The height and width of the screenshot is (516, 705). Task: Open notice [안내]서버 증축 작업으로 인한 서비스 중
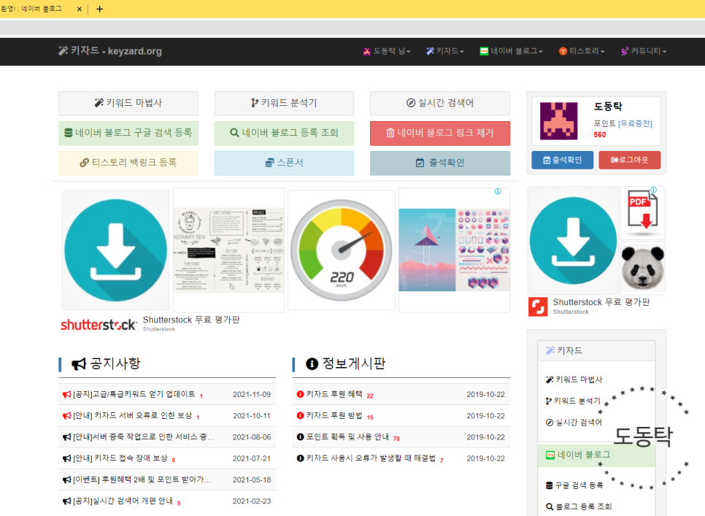pyautogui.click(x=144, y=437)
